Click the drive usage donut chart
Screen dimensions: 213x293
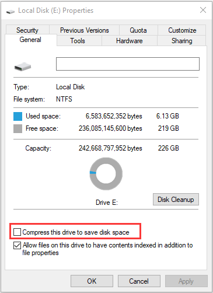coord(106,174)
